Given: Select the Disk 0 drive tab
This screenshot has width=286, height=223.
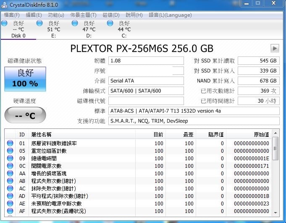Looking at the screenshot, I should (x=18, y=29).
